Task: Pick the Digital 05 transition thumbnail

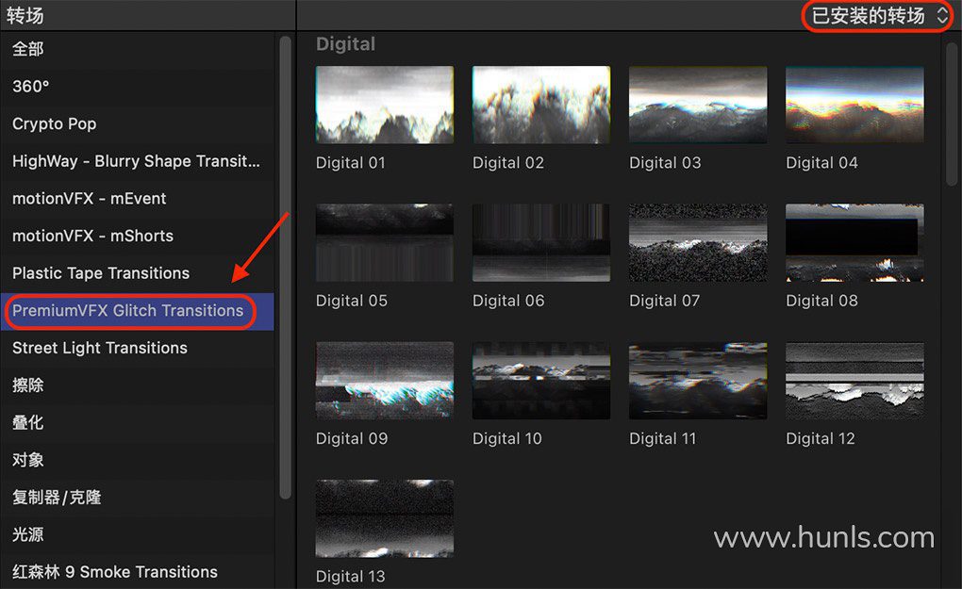Action: pyautogui.click(x=385, y=243)
